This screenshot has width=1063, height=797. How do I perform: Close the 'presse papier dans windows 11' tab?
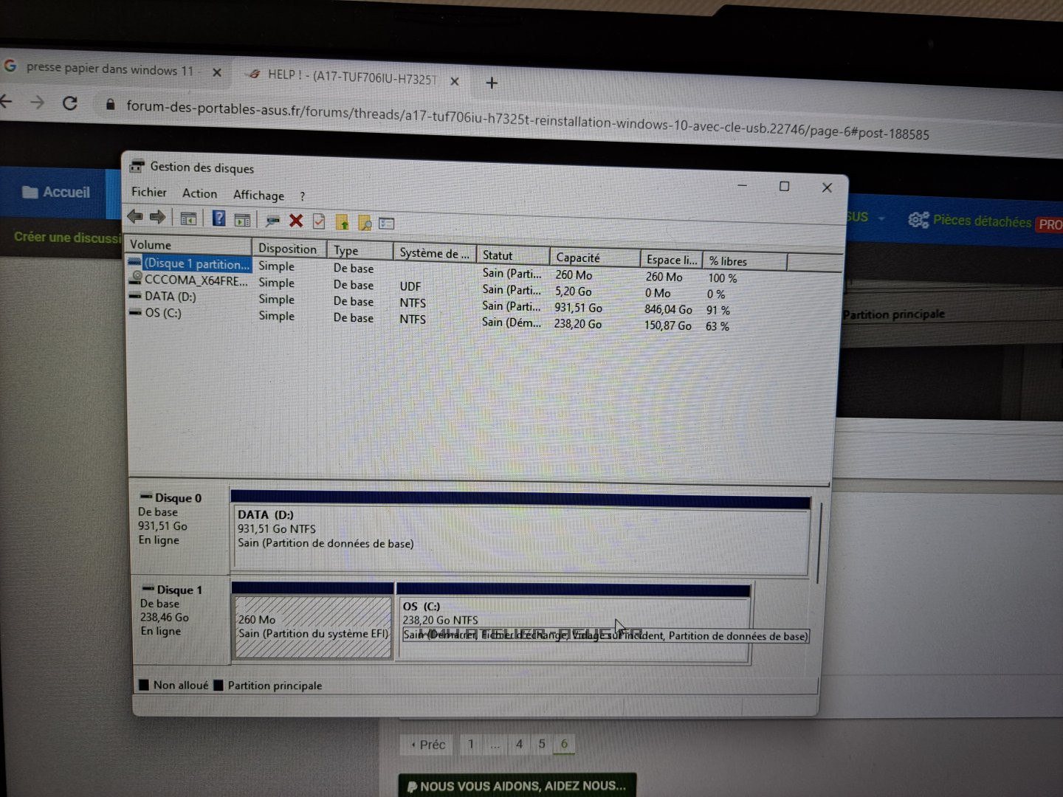pos(217,72)
